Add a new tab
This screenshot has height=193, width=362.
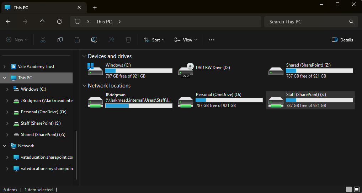95,7
